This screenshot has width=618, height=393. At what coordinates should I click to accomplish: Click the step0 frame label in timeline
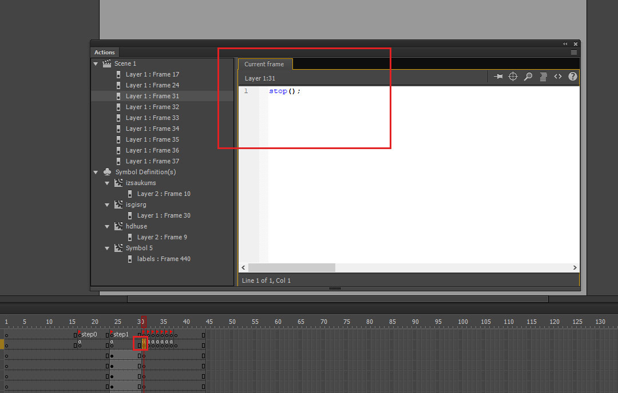coord(89,334)
